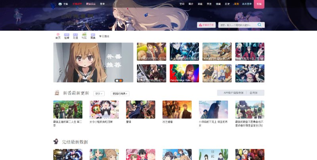The image size is (317, 160).
Task: Open 消息 in the top-right menu
Action: (x=200, y=4)
